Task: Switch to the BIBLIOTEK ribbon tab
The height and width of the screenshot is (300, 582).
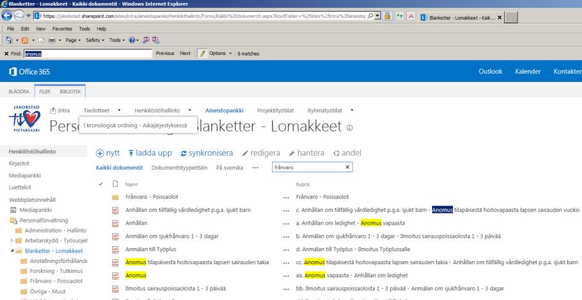Action: [70, 91]
